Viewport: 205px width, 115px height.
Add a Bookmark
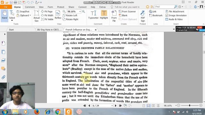tap(156, 15)
